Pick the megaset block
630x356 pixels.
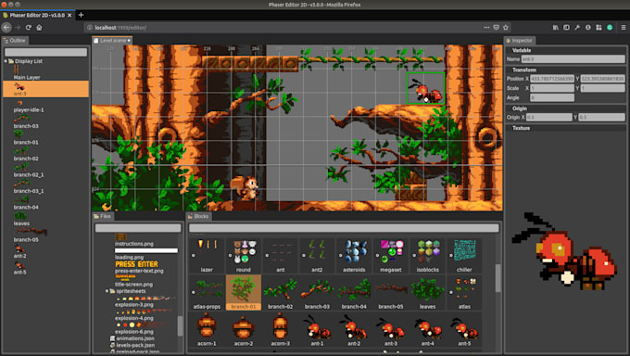coord(391,256)
